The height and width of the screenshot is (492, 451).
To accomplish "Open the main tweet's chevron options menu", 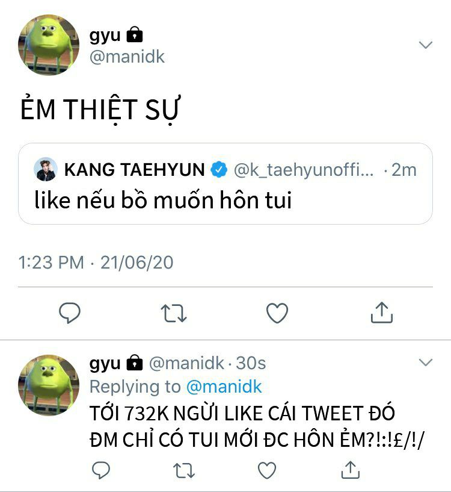I will coord(426,45).
